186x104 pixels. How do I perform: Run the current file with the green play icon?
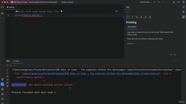pos(154,2)
